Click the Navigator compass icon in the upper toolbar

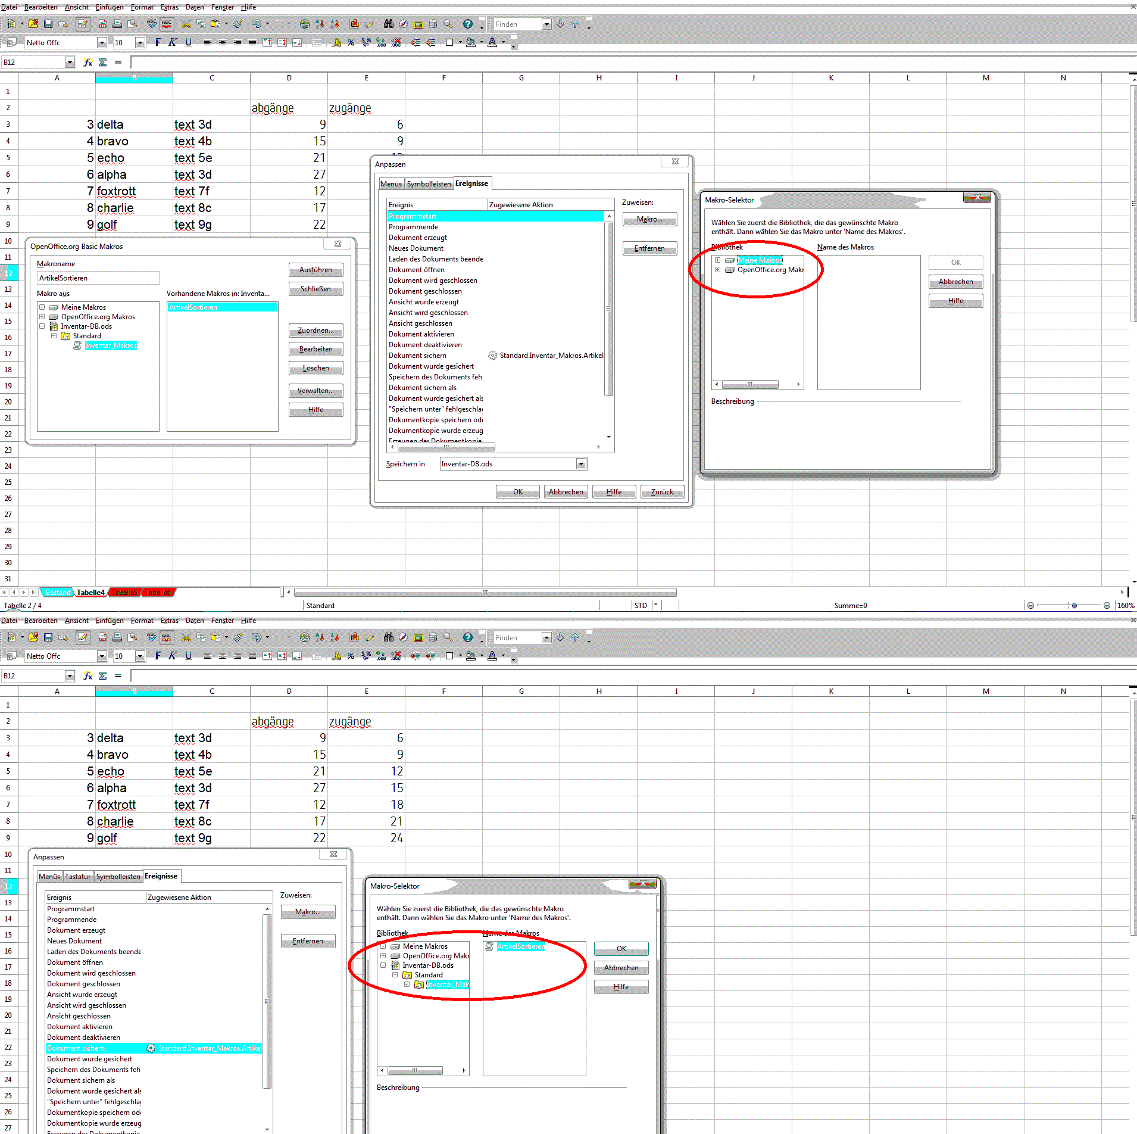[x=404, y=24]
